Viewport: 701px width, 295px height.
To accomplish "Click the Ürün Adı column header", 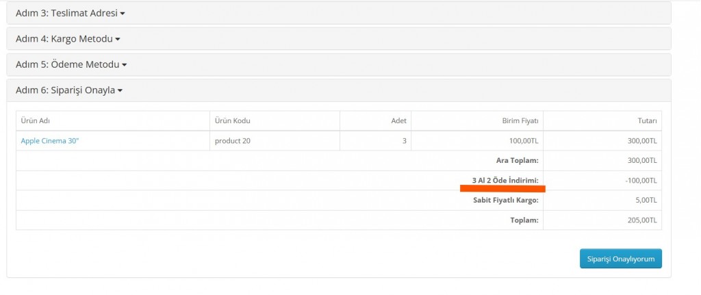I will 36,121.
